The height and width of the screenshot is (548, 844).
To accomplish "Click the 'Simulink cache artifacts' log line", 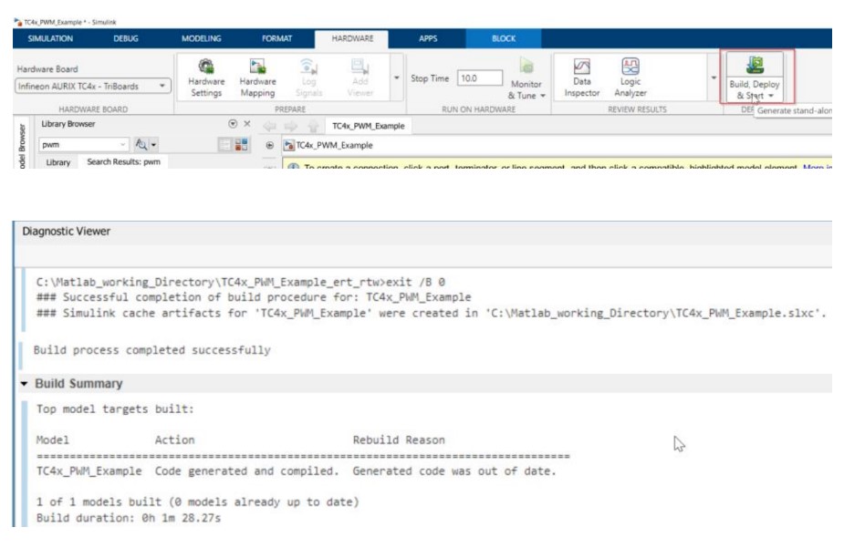I will pos(431,313).
